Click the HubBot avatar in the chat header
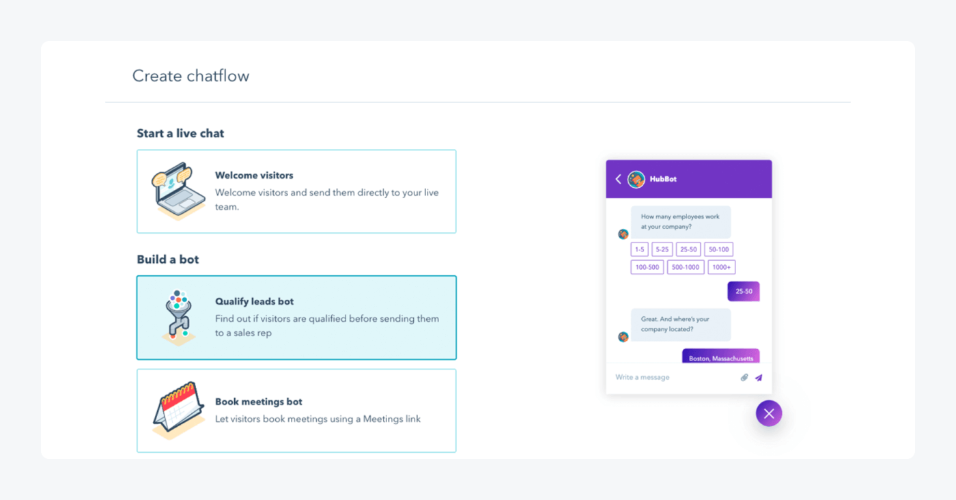956x500 pixels. coord(636,179)
